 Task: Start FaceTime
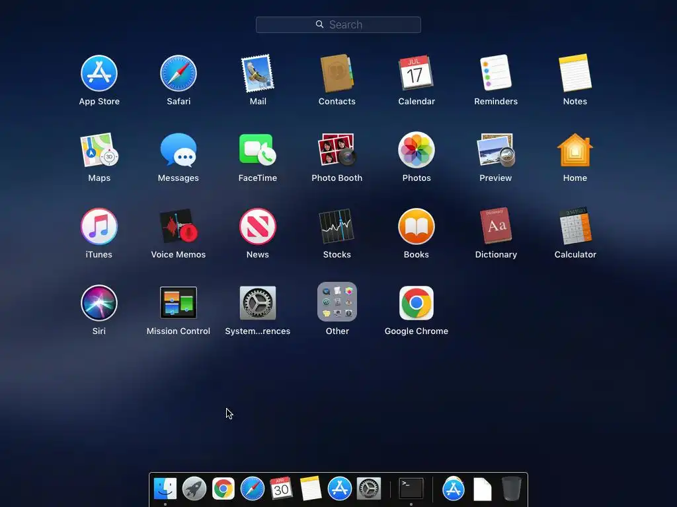258,149
